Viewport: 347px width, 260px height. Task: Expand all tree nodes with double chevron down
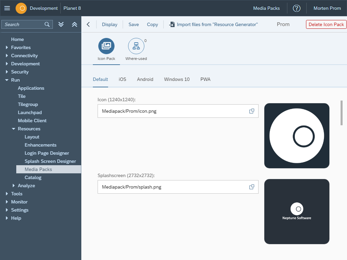pos(61,24)
